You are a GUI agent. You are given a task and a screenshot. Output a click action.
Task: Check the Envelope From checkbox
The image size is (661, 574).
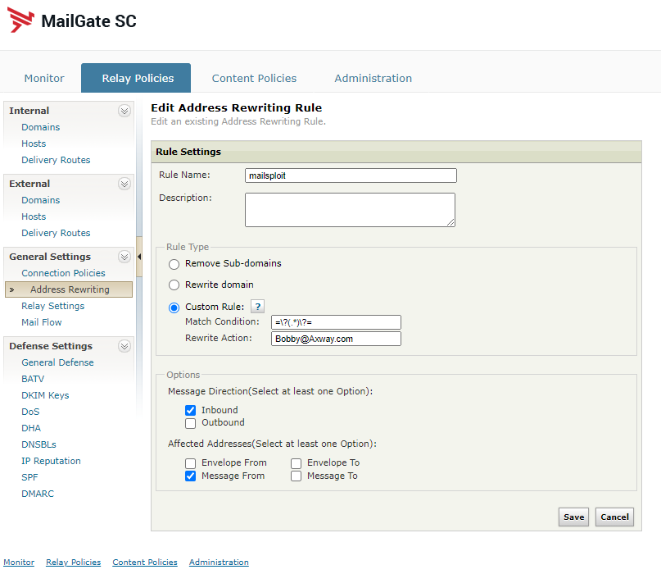coord(191,462)
